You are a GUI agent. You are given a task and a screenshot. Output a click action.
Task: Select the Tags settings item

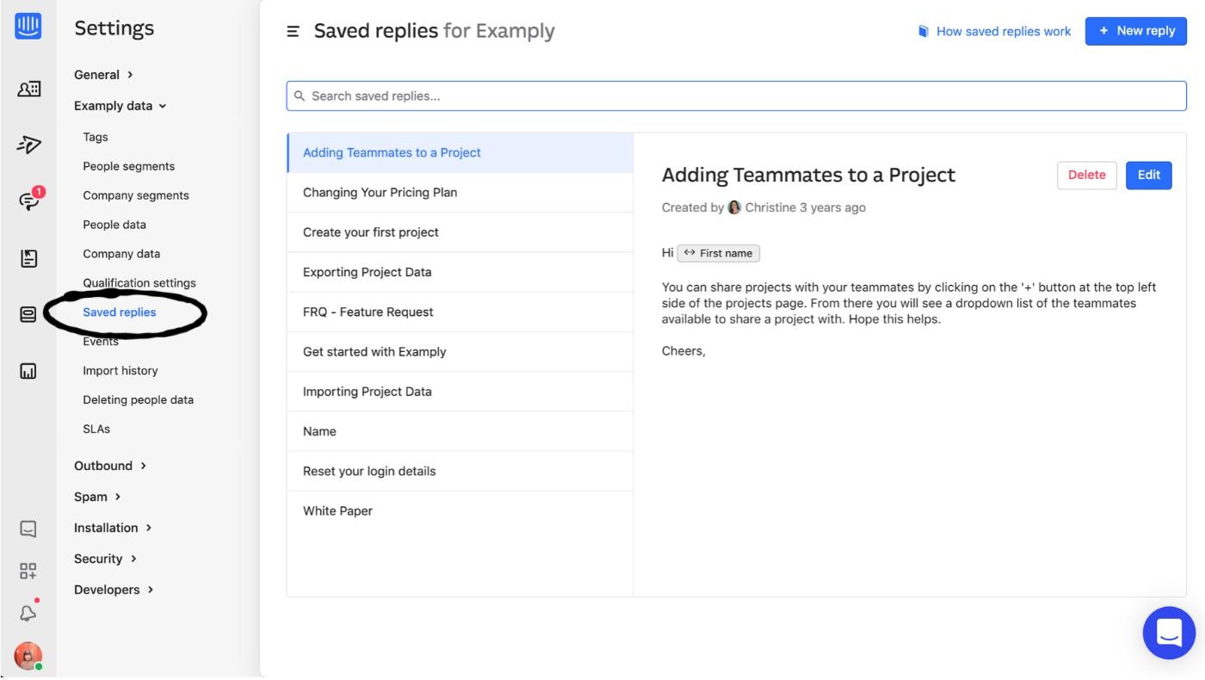(96, 137)
